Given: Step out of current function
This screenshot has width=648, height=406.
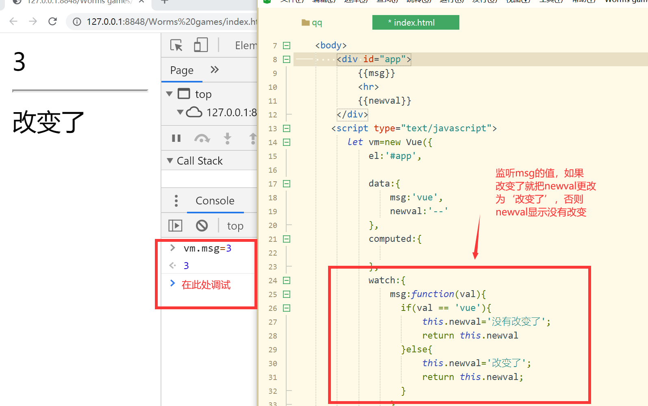Looking at the screenshot, I should [253, 138].
